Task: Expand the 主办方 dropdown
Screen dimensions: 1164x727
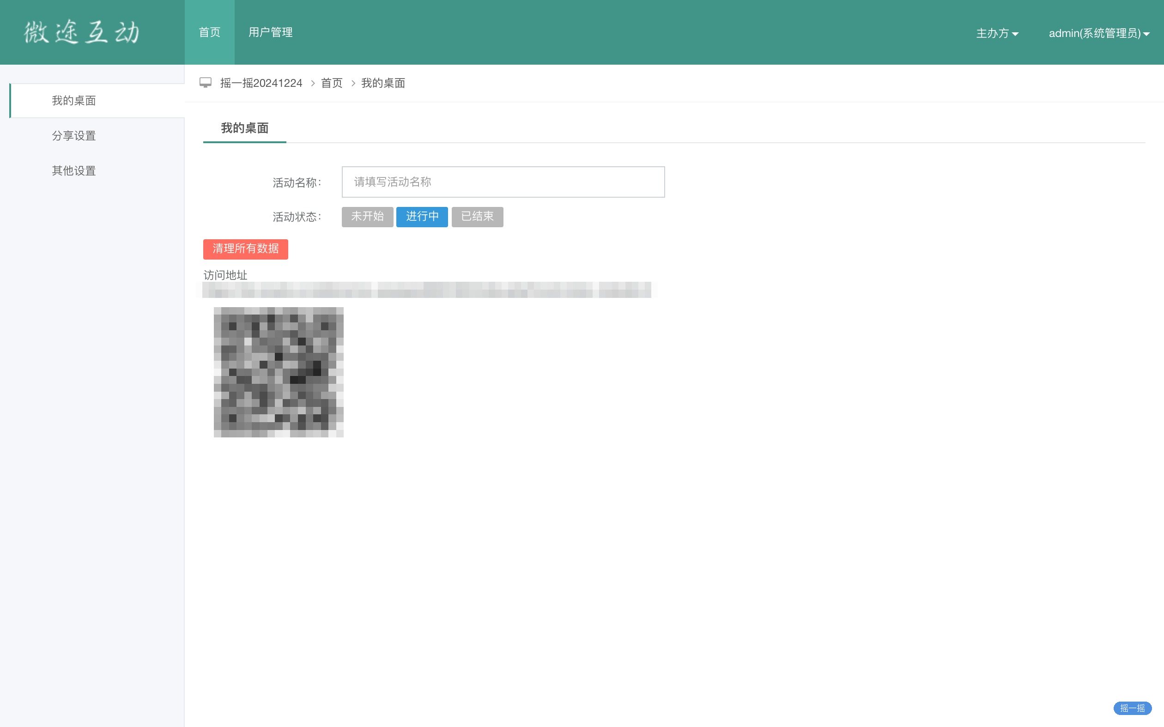Action: coord(997,33)
